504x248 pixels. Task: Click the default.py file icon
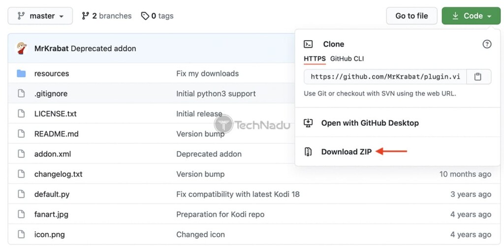pyautogui.click(x=21, y=194)
